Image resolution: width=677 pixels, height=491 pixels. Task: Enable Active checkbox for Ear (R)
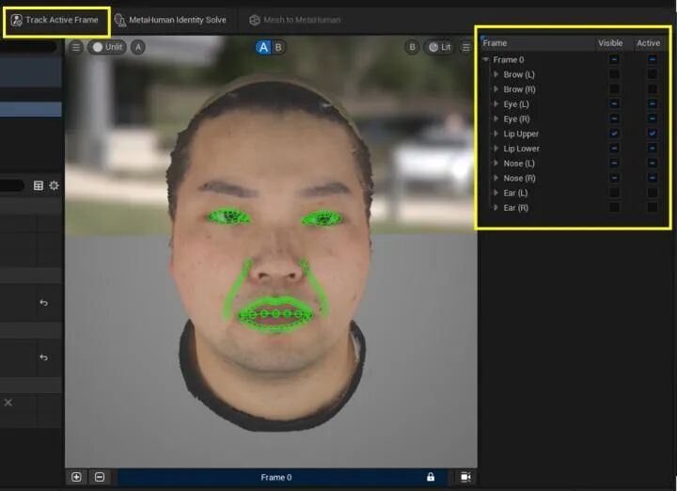tap(652, 207)
